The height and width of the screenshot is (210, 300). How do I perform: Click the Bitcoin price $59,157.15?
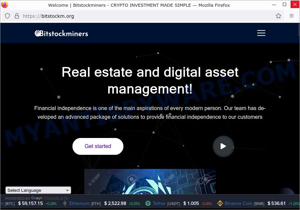(30, 204)
